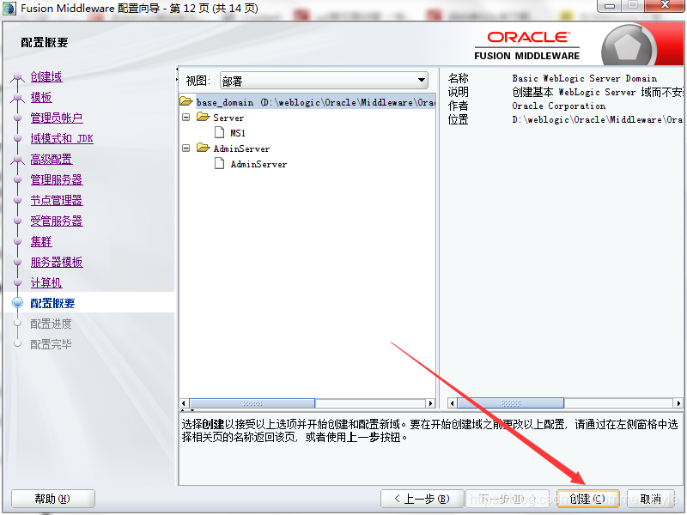Go to the 创建域 step
Screen dimensions: 687x515
click(x=46, y=76)
